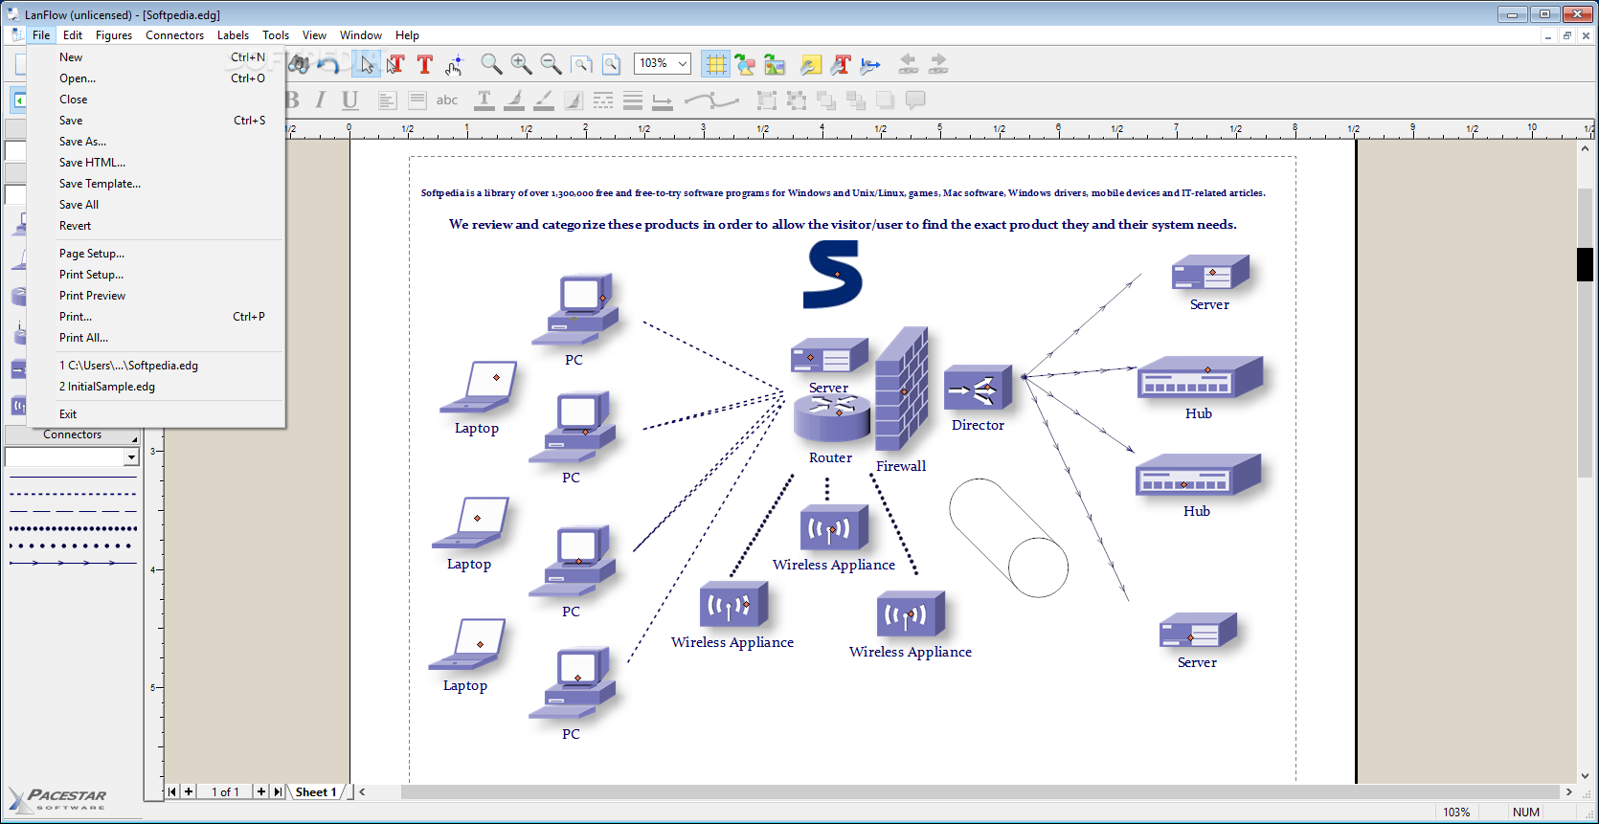Image resolution: width=1599 pixels, height=824 pixels.
Task: Open the Figures menu
Action: click(114, 35)
